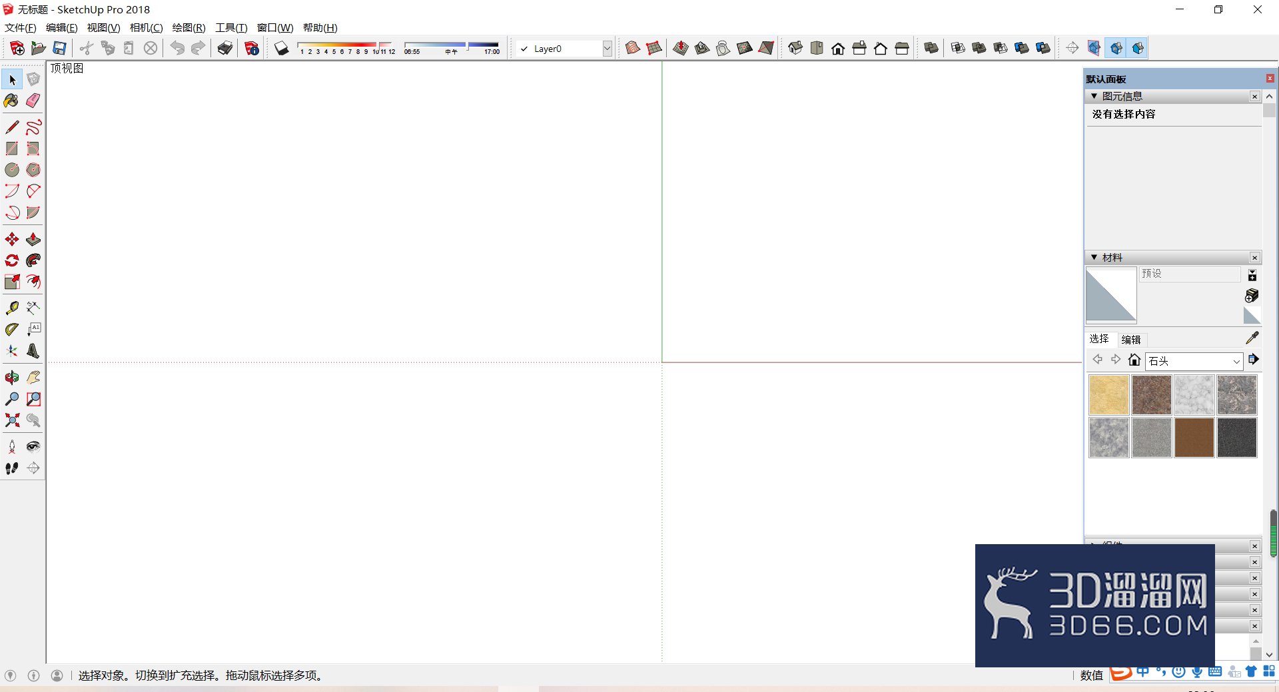Screen dimensions: 1279x692
Task: Go to In Model materials home
Action: click(x=1134, y=360)
